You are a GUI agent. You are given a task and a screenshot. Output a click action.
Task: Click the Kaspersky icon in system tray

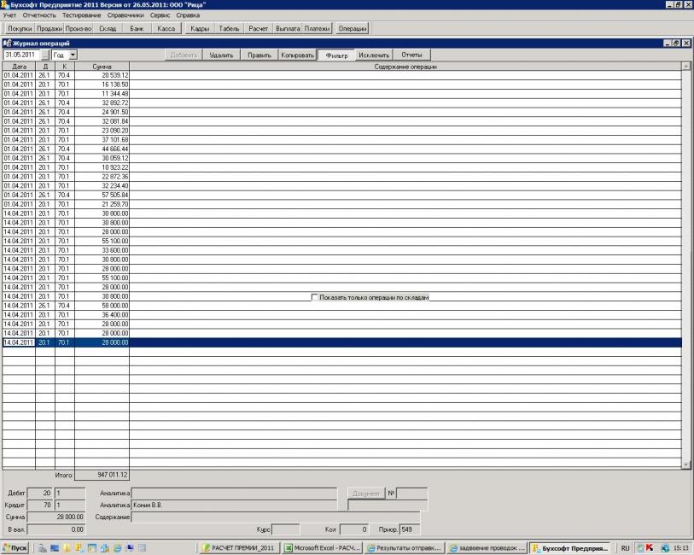tap(649, 548)
